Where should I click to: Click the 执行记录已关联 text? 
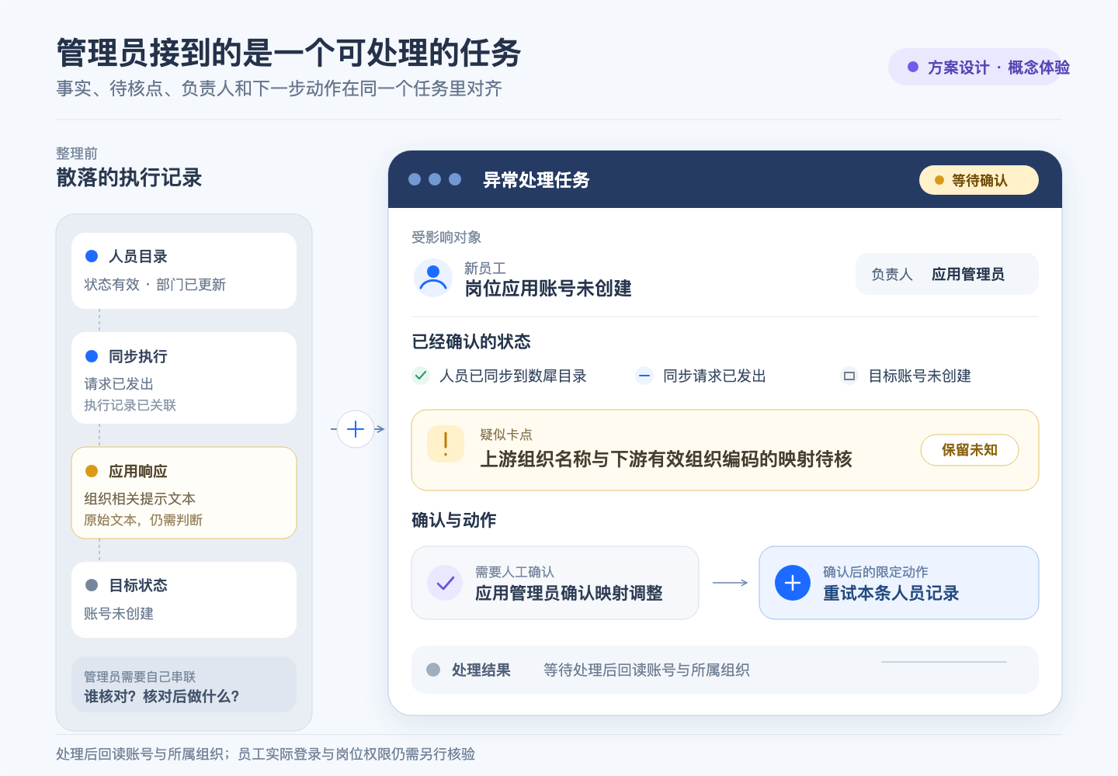tap(130, 405)
